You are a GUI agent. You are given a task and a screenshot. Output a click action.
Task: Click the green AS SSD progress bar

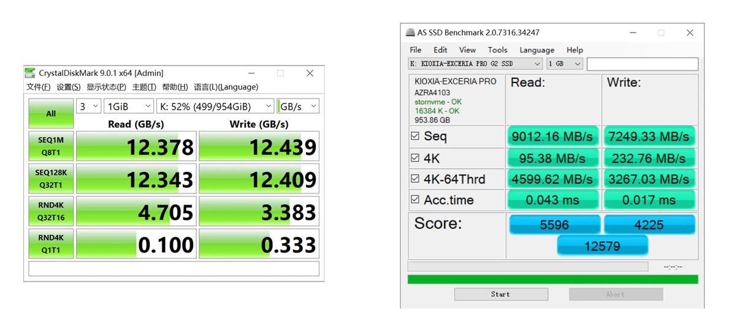tap(553, 279)
